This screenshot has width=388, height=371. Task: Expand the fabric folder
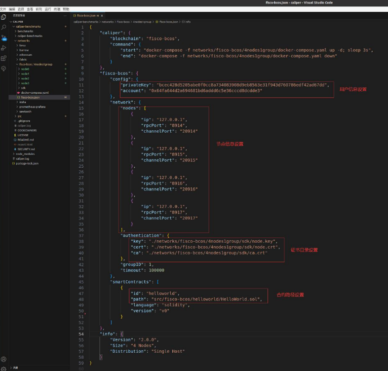coord(17,59)
